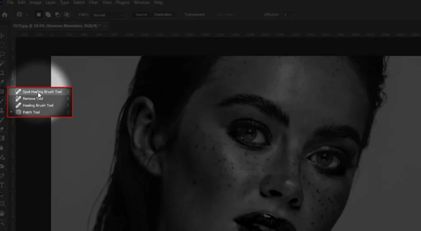Select the Blur tool
This screenshot has height=231, width=421.
tap(2, 148)
